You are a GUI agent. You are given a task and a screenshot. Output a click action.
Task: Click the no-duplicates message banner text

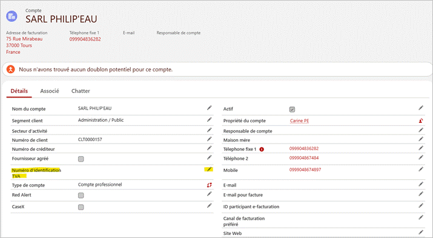click(x=96, y=70)
